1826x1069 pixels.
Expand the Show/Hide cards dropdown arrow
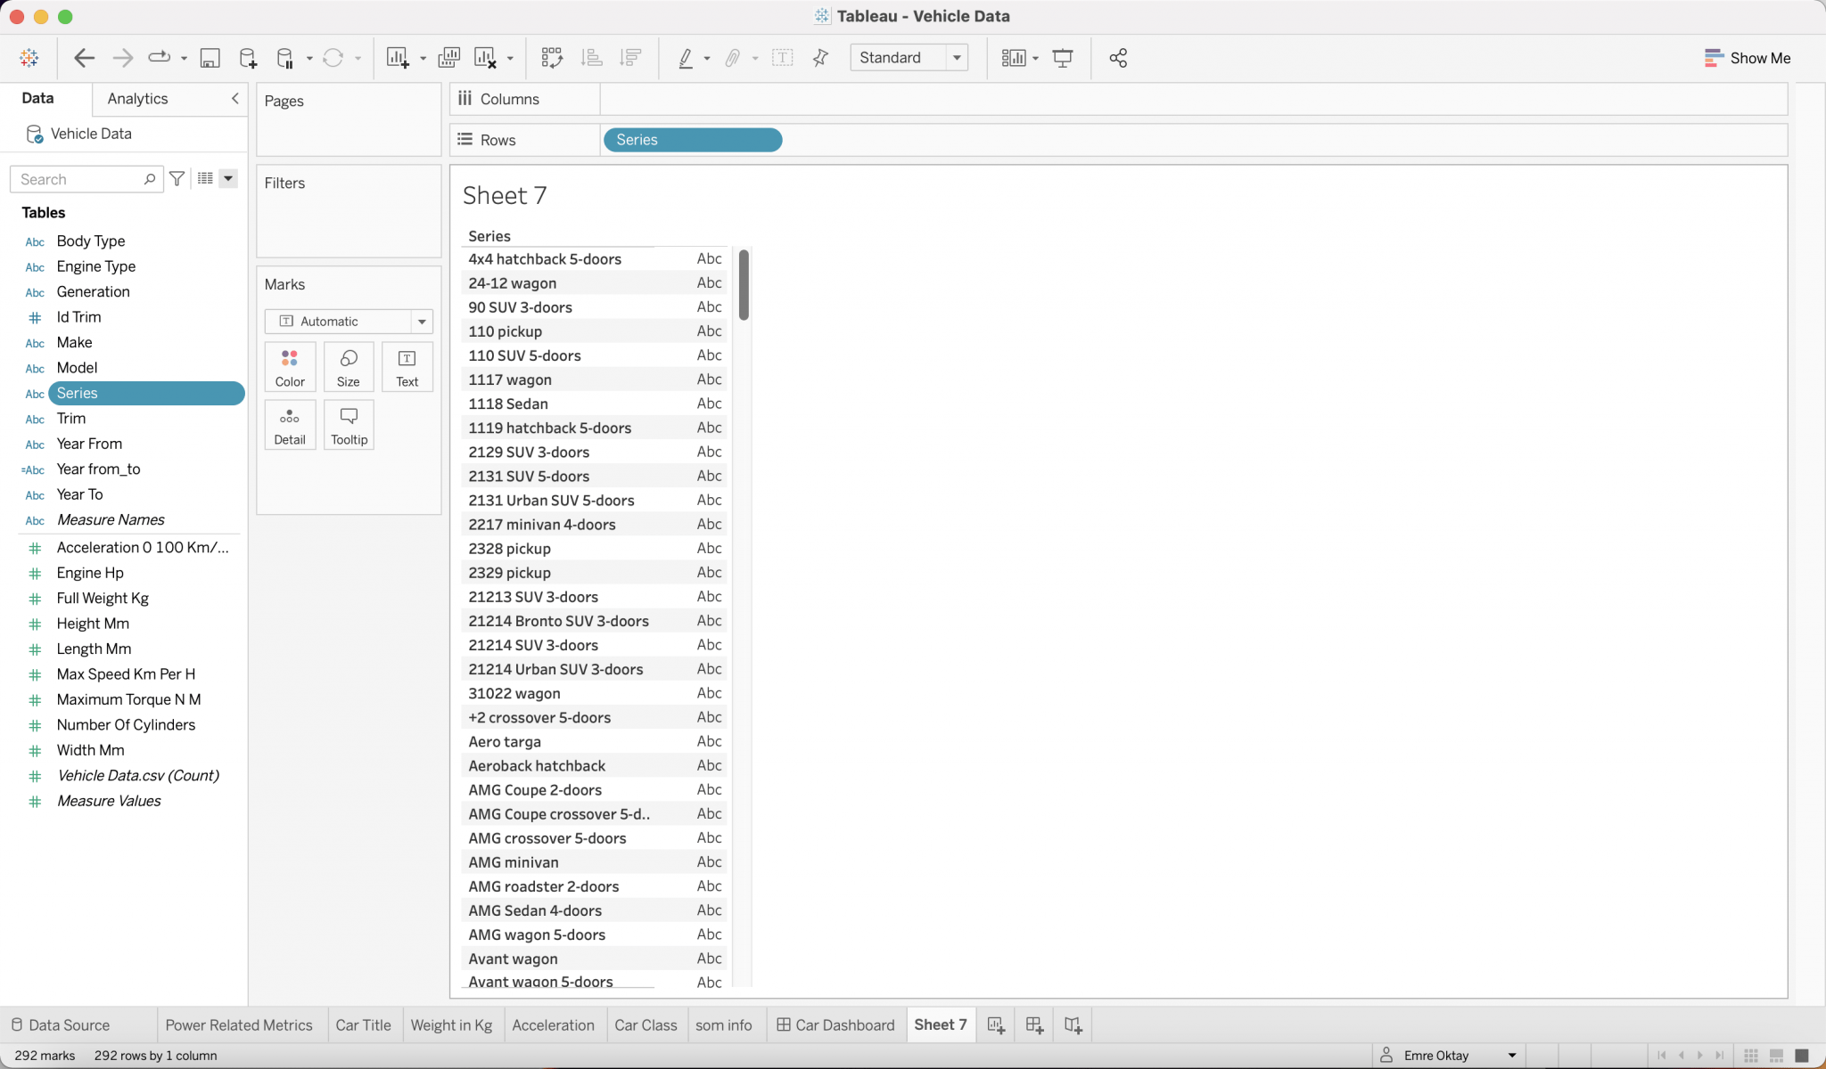click(1035, 59)
